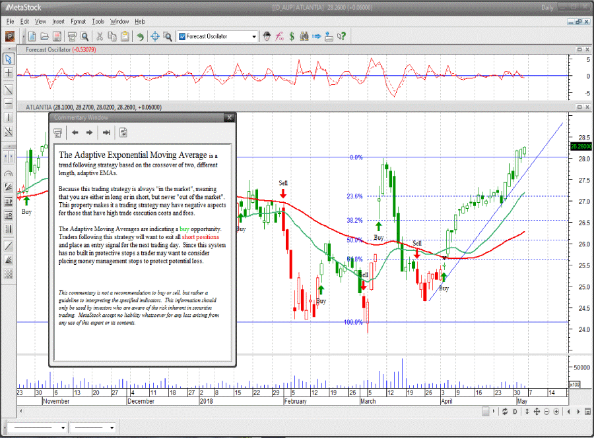The width and height of the screenshot is (594, 438).
Task: Click the Copy icon in toolbar
Action: (x=112, y=36)
